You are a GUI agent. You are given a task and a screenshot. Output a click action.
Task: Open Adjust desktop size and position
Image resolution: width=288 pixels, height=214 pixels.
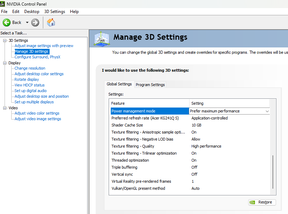click(42, 96)
